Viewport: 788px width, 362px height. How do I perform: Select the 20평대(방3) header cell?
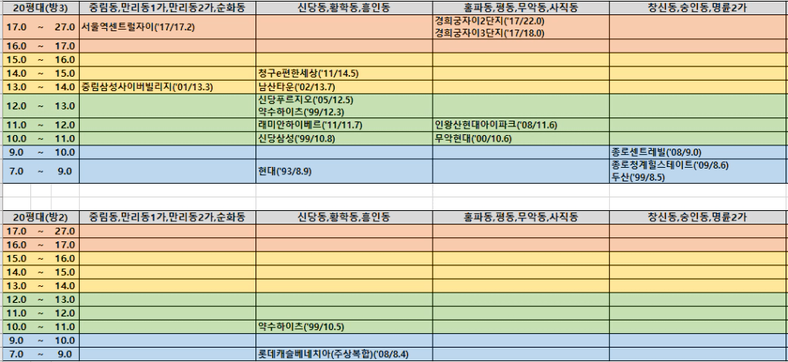pyautogui.click(x=40, y=7)
